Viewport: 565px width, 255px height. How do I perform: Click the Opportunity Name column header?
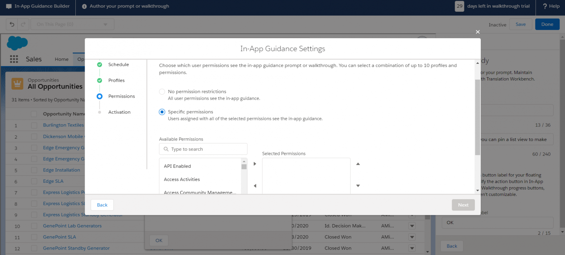[64, 114]
